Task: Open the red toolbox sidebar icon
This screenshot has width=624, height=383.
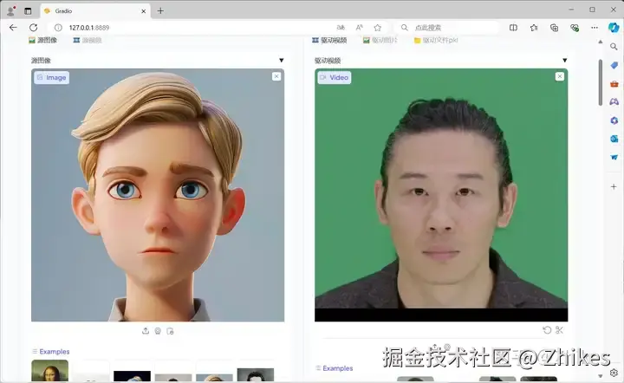Action: (x=614, y=84)
